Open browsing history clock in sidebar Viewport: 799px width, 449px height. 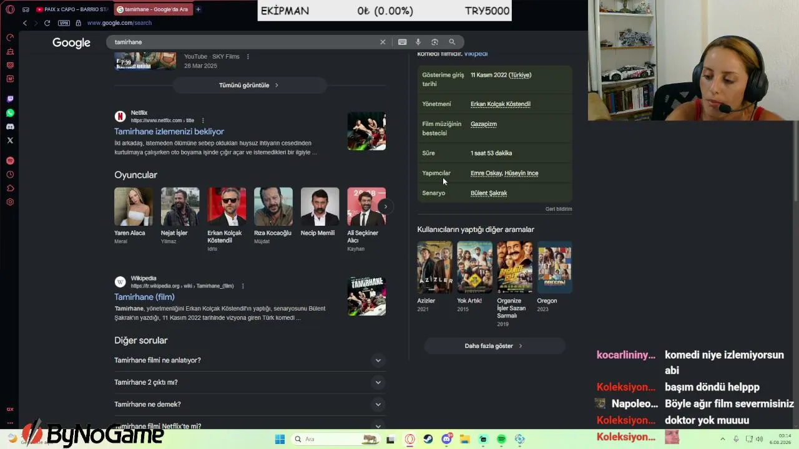coord(10,175)
